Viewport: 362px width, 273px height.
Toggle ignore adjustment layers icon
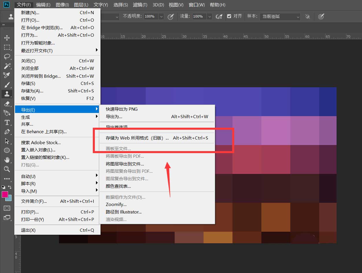coord(308,16)
